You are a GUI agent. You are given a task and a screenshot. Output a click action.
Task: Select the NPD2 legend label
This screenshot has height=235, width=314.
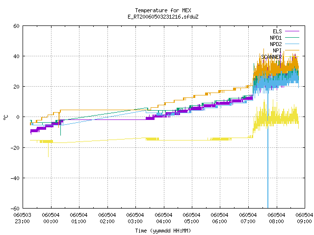click(276, 44)
